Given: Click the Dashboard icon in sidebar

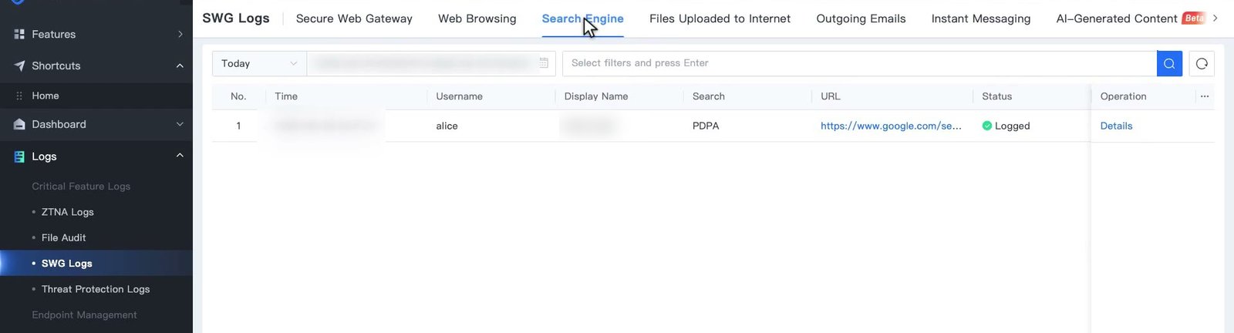Looking at the screenshot, I should point(19,124).
